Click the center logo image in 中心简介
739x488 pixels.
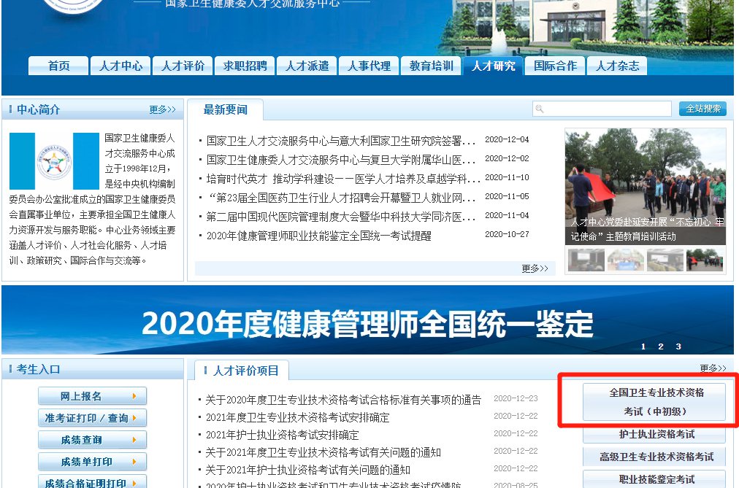click(54, 161)
